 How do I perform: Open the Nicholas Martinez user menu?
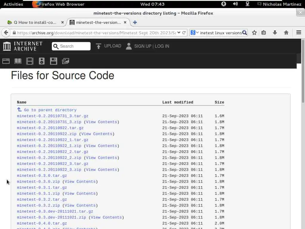pyautogui.click(x=279, y=4)
